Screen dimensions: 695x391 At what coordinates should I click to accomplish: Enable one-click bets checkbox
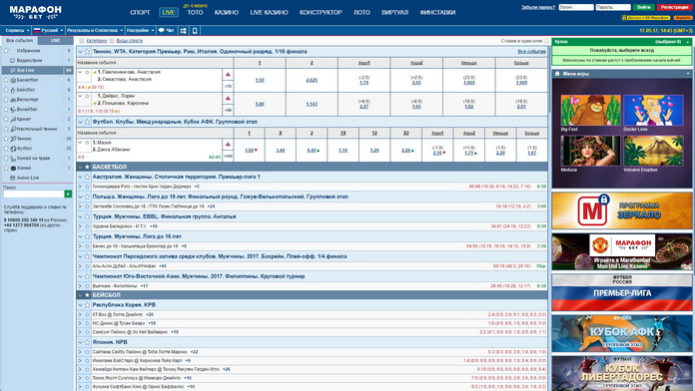pyautogui.click(x=546, y=41)
